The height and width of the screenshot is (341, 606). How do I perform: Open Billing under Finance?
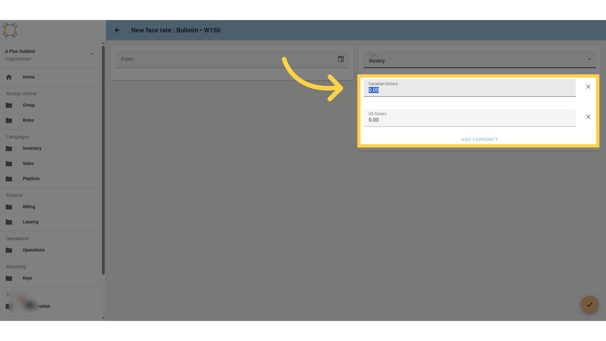tap(50, 207)
